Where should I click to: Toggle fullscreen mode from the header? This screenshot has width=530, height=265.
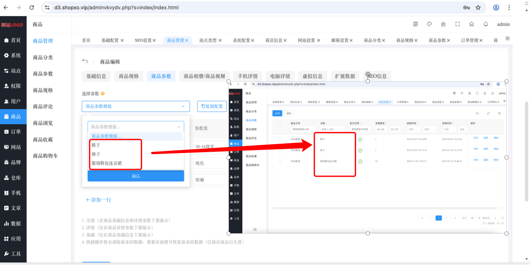[x=457, y=24]
